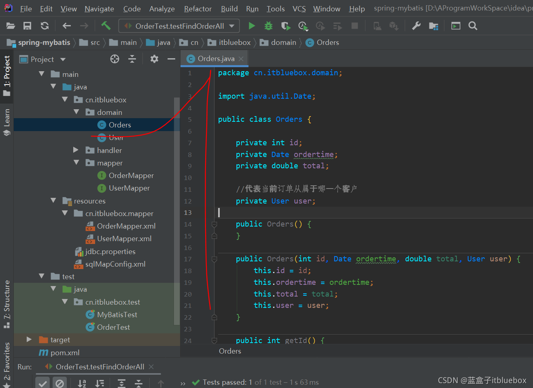Close the OrderTest.testFindOrderAll run tab
533x388 pixels.
pyautogui.click(x=151, y=367)
